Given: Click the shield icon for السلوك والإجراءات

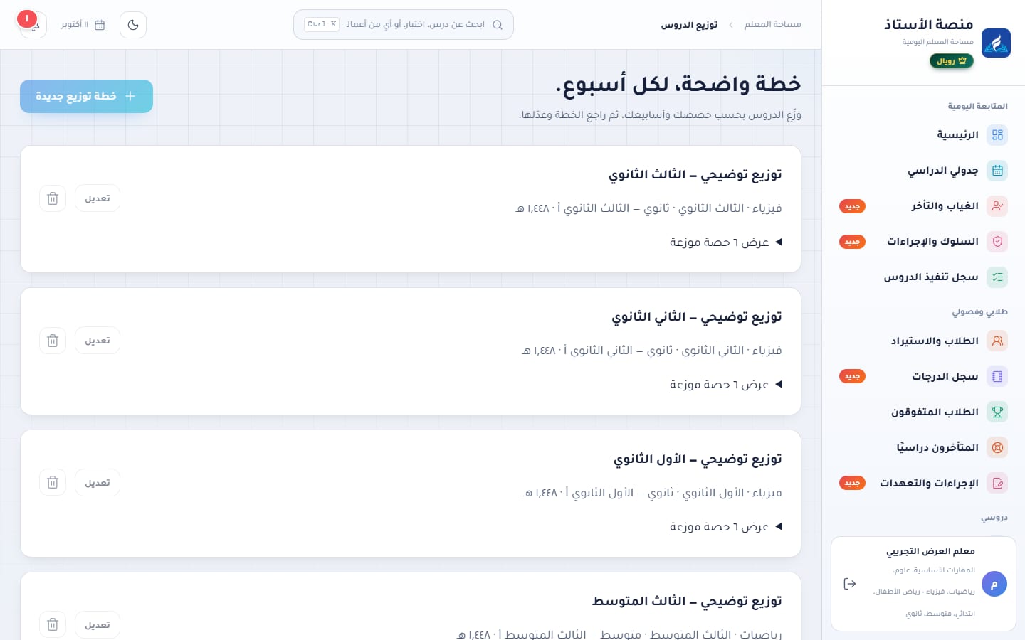Looking at the screenshot, I should 997,241.
